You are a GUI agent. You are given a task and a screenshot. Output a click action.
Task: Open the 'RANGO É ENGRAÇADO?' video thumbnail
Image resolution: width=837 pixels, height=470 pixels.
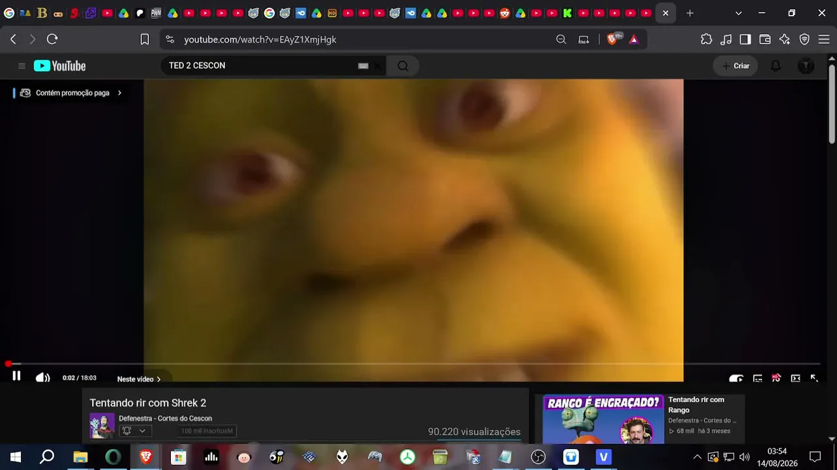coord(603,419)
